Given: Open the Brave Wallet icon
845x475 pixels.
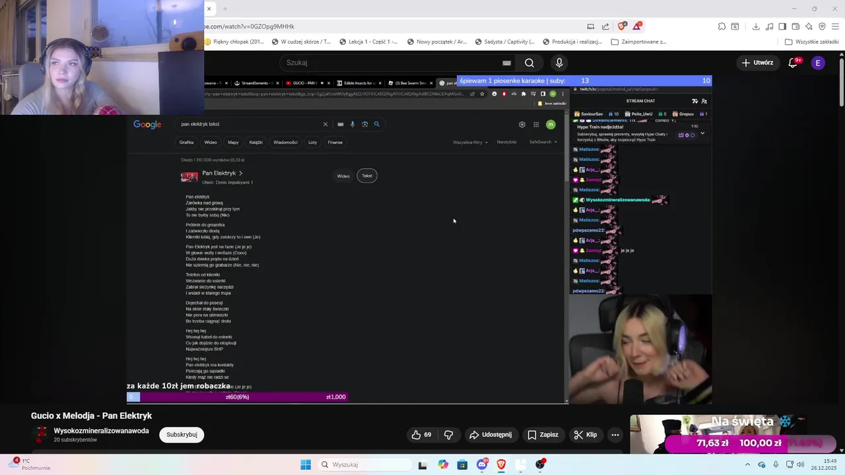Looking at the screenshot, I should click(795, 26).
